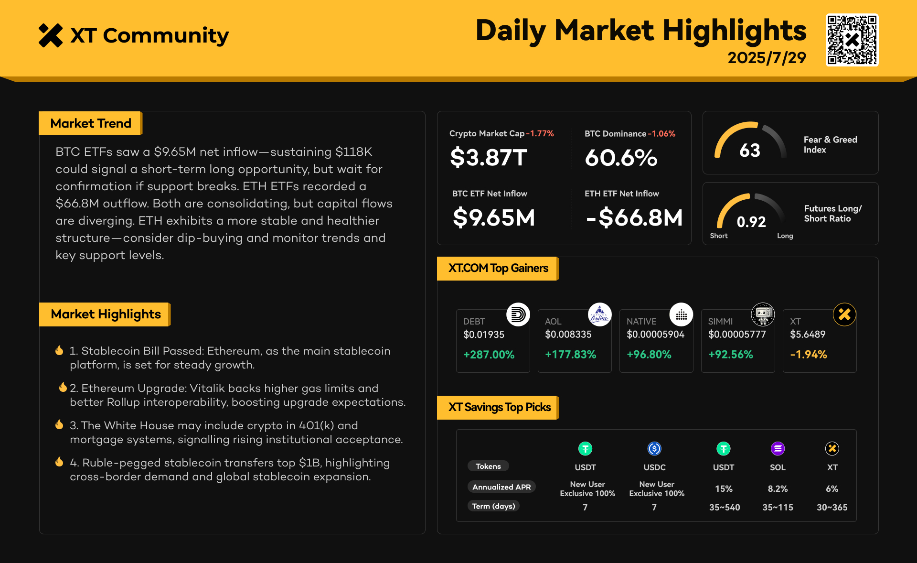
Task: Click the Tokens row label pill
Action: (488, 466)
